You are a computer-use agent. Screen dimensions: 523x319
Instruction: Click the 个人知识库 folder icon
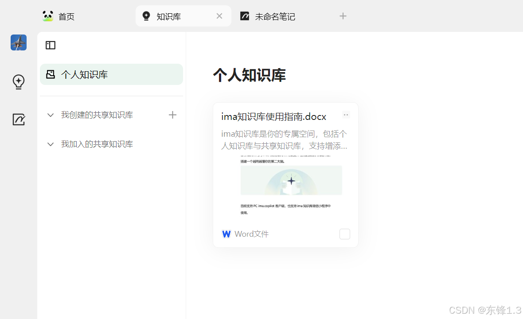(51, 74)
